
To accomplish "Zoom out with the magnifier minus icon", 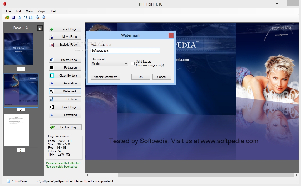I will [43, 18].
